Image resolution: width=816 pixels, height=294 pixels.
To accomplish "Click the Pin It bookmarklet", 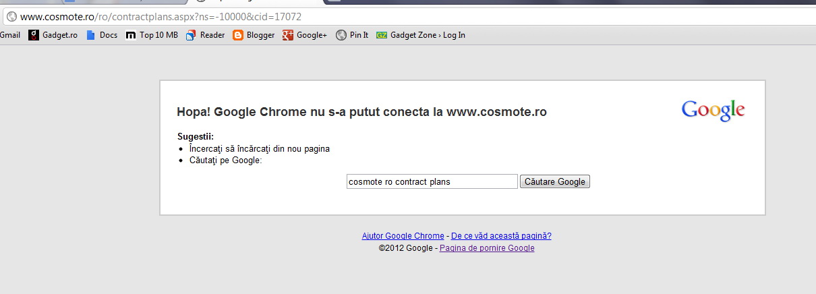I will [x=352, y=35].
